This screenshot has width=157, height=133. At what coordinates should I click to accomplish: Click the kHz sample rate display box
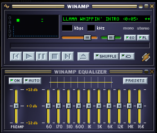(x=91, y=28)
